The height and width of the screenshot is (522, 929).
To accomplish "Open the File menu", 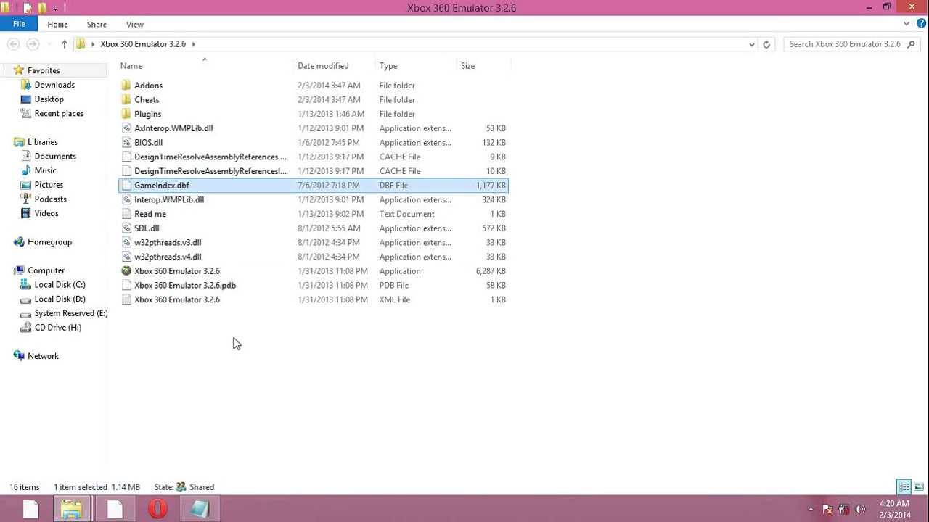I will 19,24.
